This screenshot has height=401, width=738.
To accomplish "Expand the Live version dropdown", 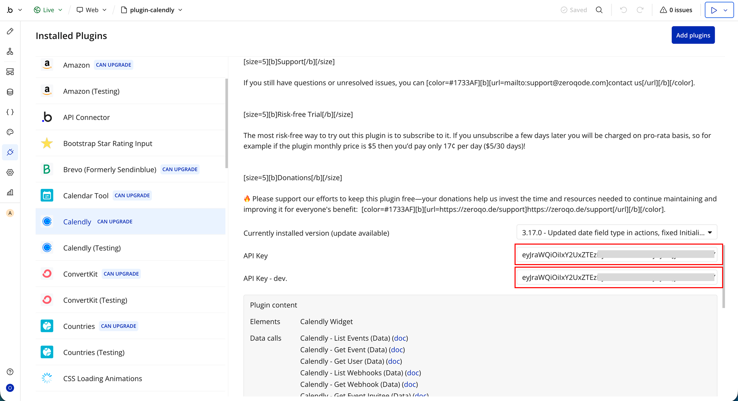I will [48, 10].
